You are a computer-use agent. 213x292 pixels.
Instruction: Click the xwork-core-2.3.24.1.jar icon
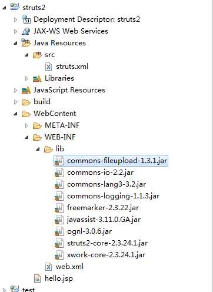tap(59, 255)
